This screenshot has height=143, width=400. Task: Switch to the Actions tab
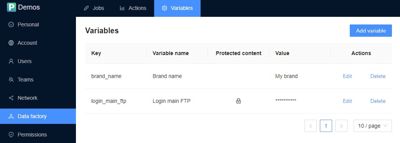pos(133,8)
